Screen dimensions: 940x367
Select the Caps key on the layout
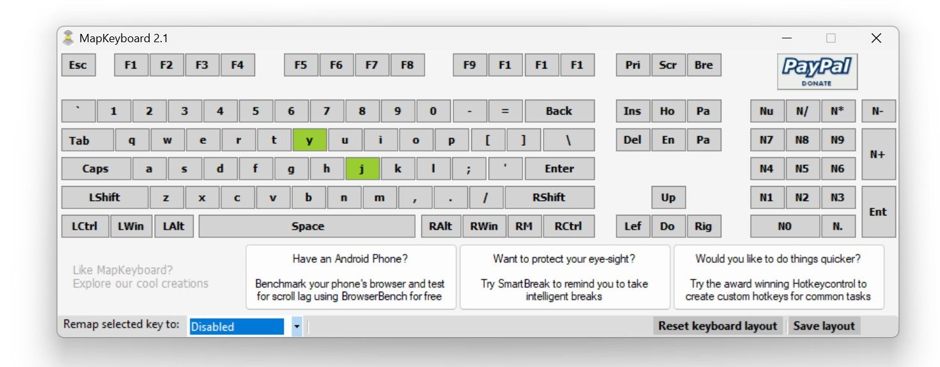tap(96, 169)
